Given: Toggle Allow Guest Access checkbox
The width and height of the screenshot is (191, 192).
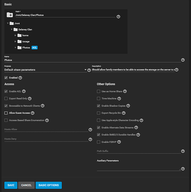Looking at the screenshot, I should click(6, 113).
